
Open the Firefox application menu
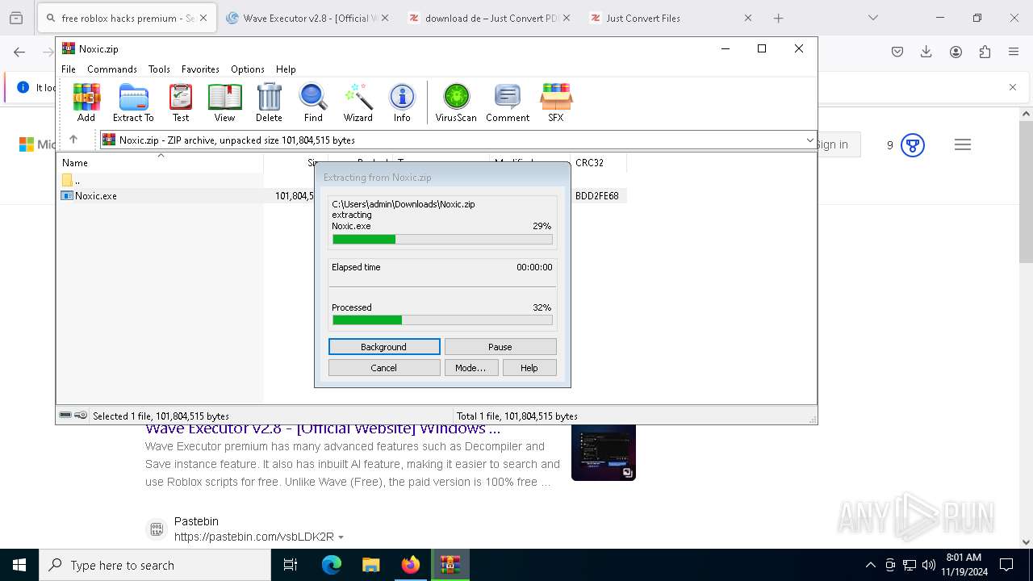click(1014, 52)
